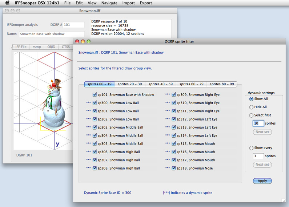Select the Show All radio button
289x207 pixels.
[x=251, y=99]
